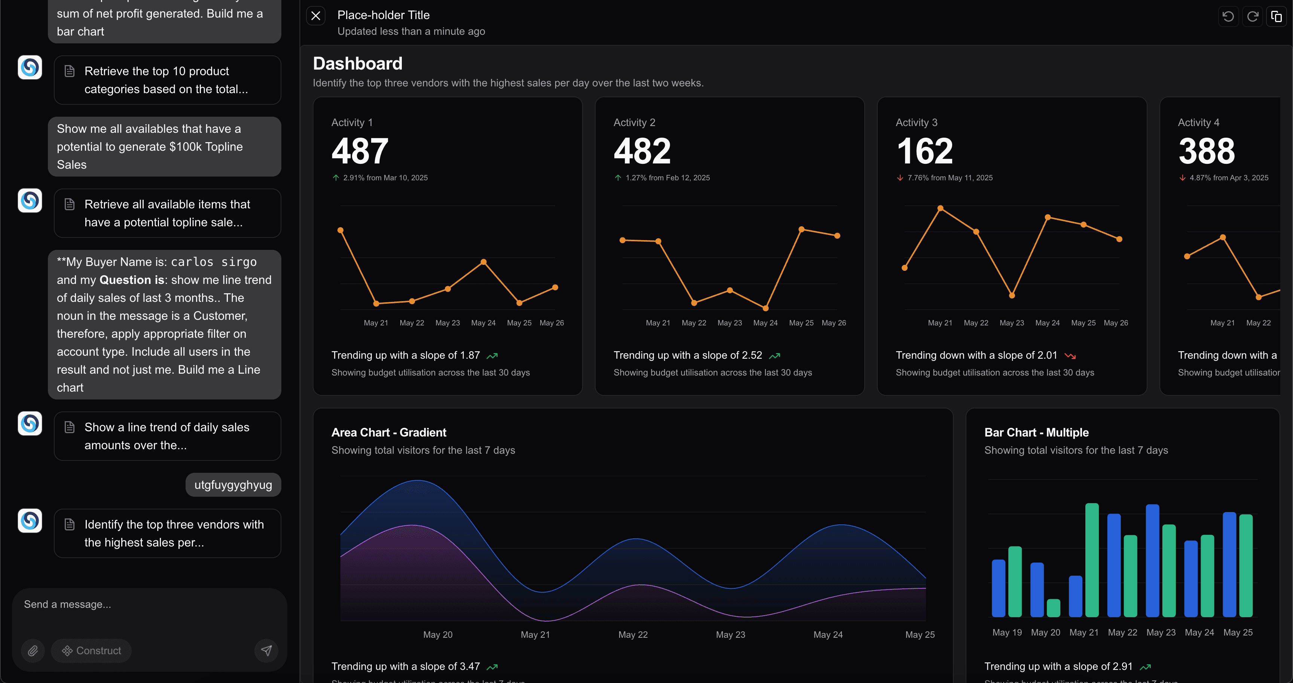Click assistant avatar beside 'Retrieve the top 10' reply
Viewport: 1293px width, 683px height.
click(30, 67)
